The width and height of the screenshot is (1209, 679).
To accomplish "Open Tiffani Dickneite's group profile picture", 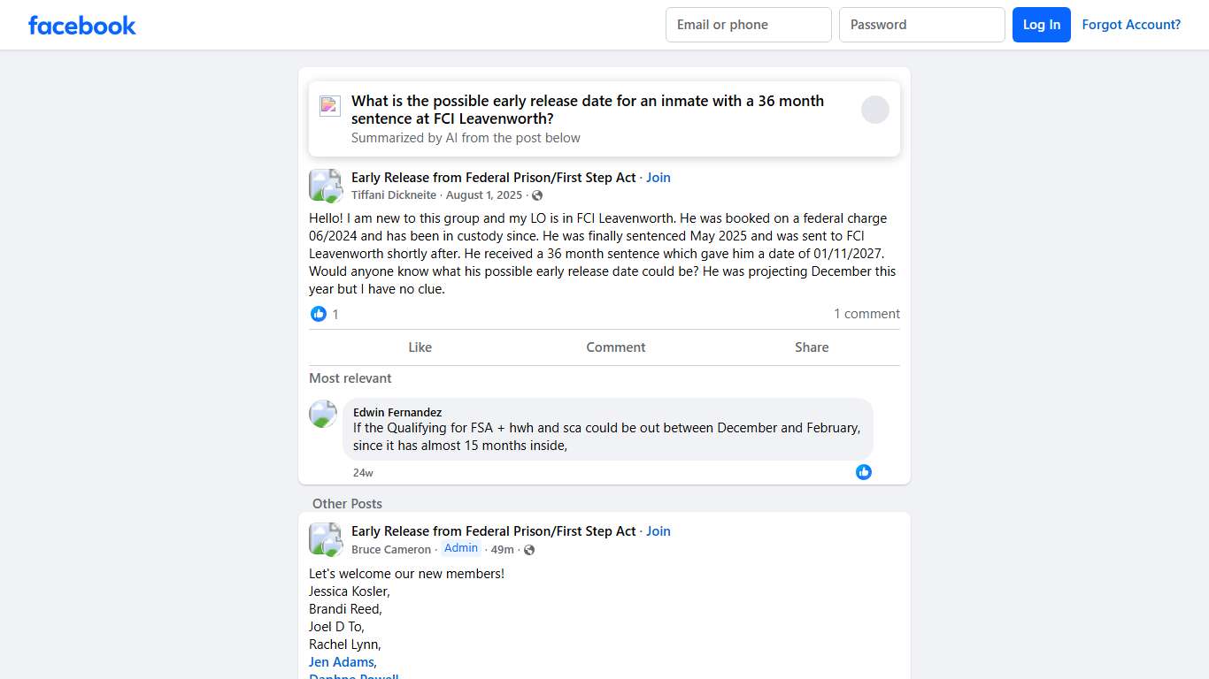I will click(x=325, y=185).
